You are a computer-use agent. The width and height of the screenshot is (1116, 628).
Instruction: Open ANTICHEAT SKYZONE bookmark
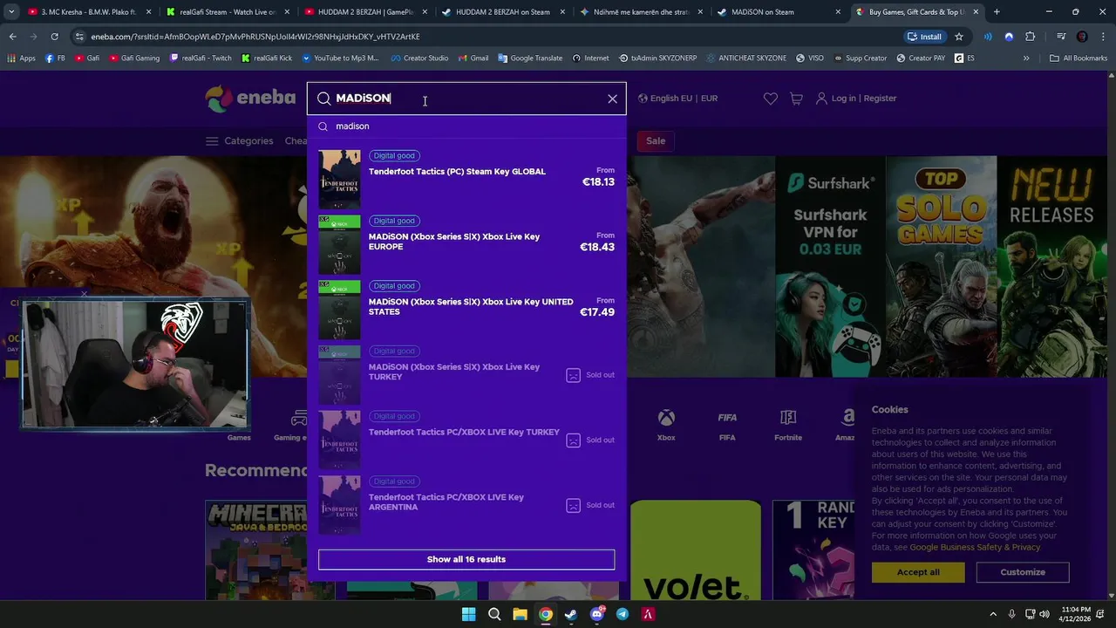745,58
